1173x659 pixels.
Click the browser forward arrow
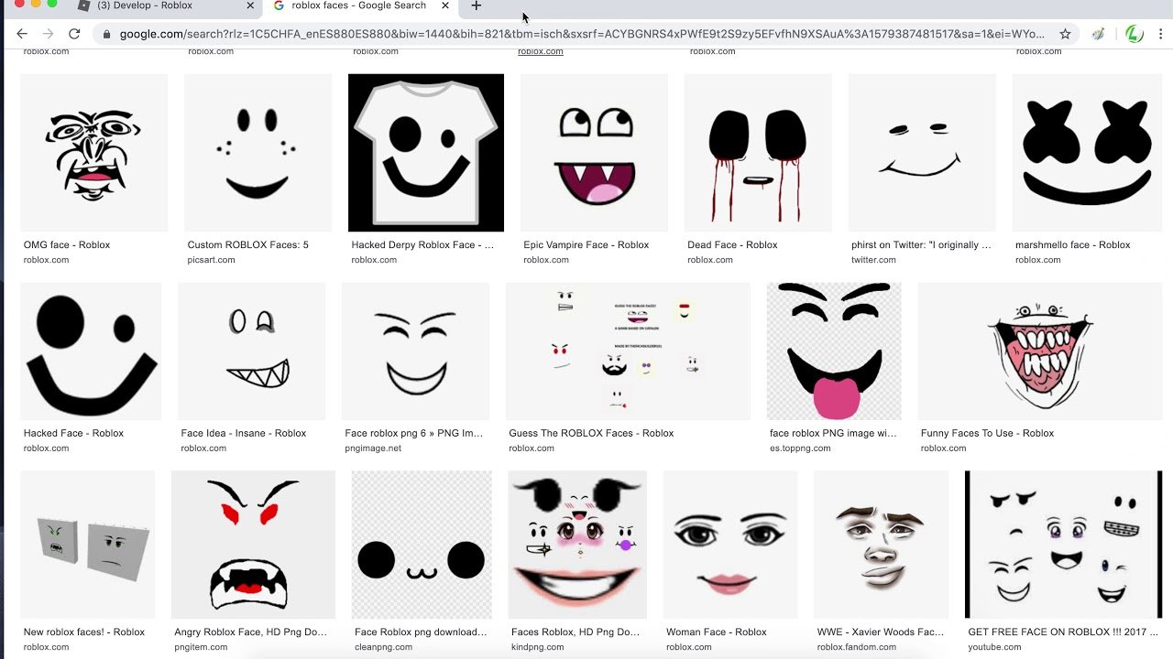coord(48,34)
